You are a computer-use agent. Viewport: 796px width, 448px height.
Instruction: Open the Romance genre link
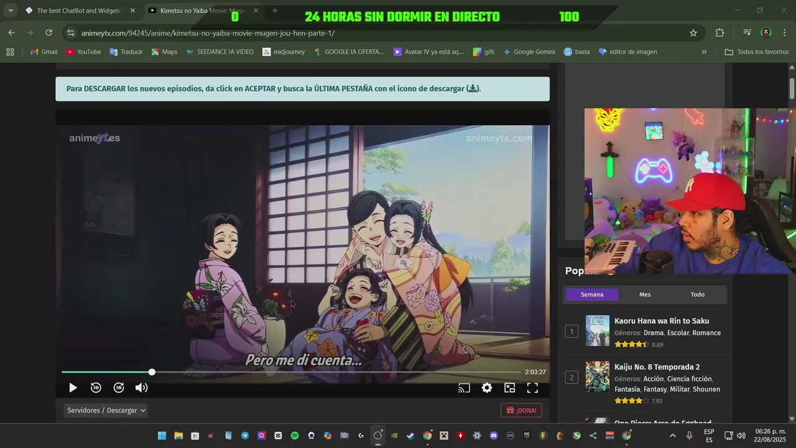point(706,333)
